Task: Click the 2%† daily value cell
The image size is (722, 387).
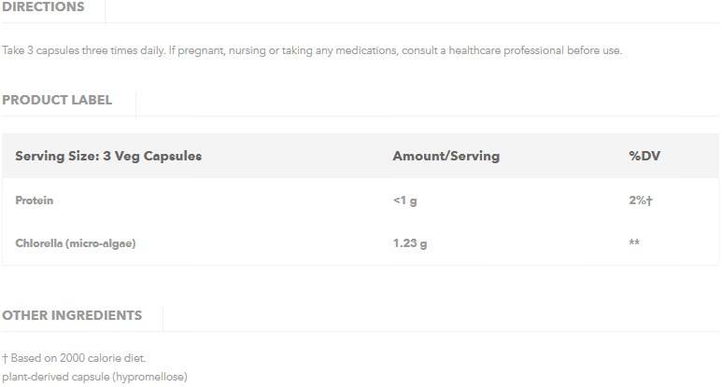Action: 640,200
